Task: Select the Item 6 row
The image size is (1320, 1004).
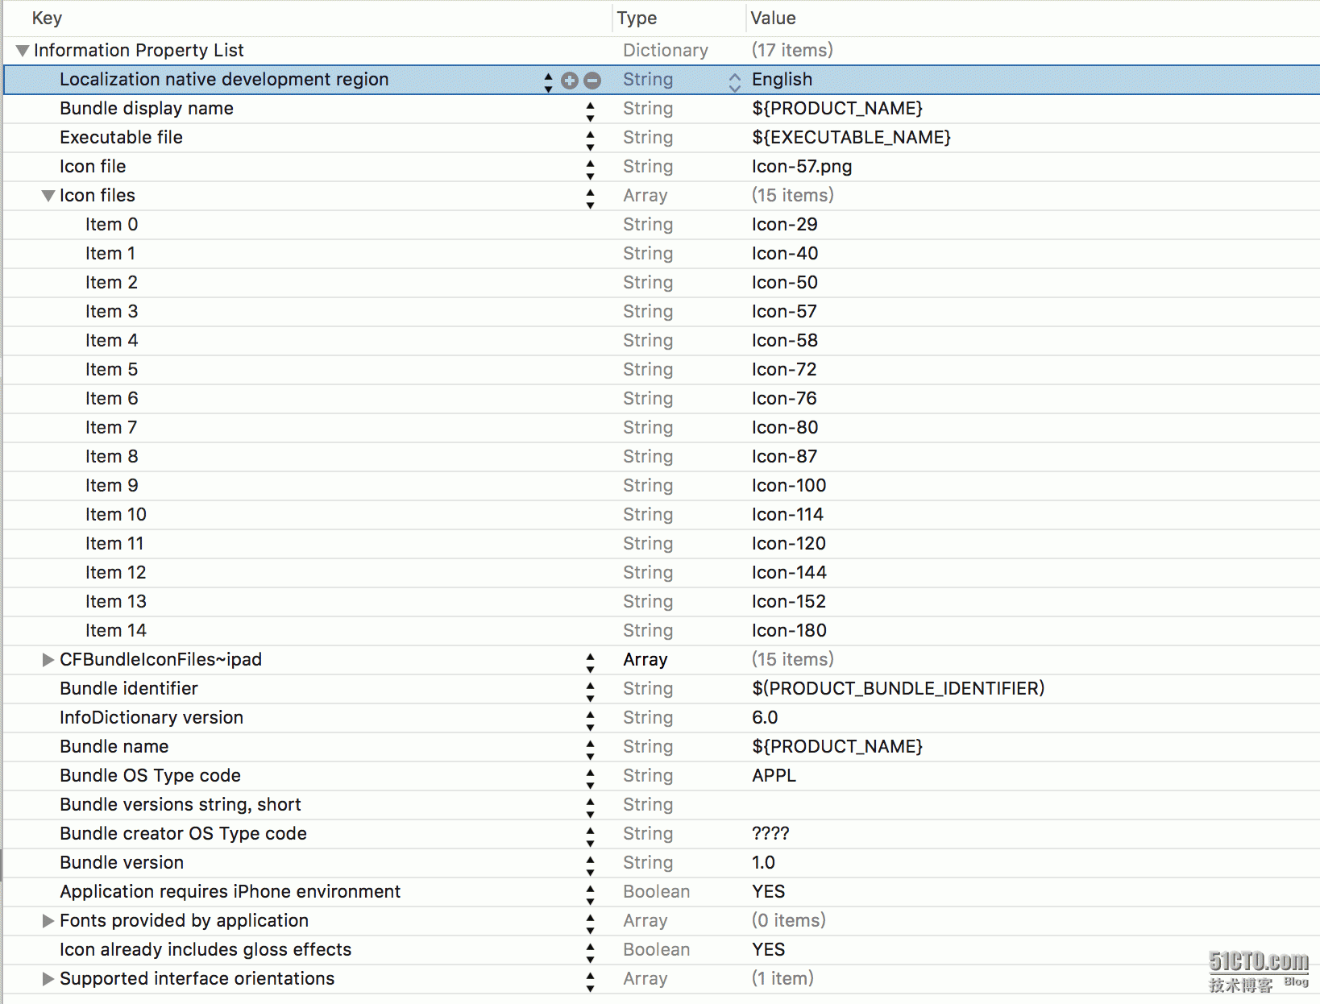Action: [661, 399]
